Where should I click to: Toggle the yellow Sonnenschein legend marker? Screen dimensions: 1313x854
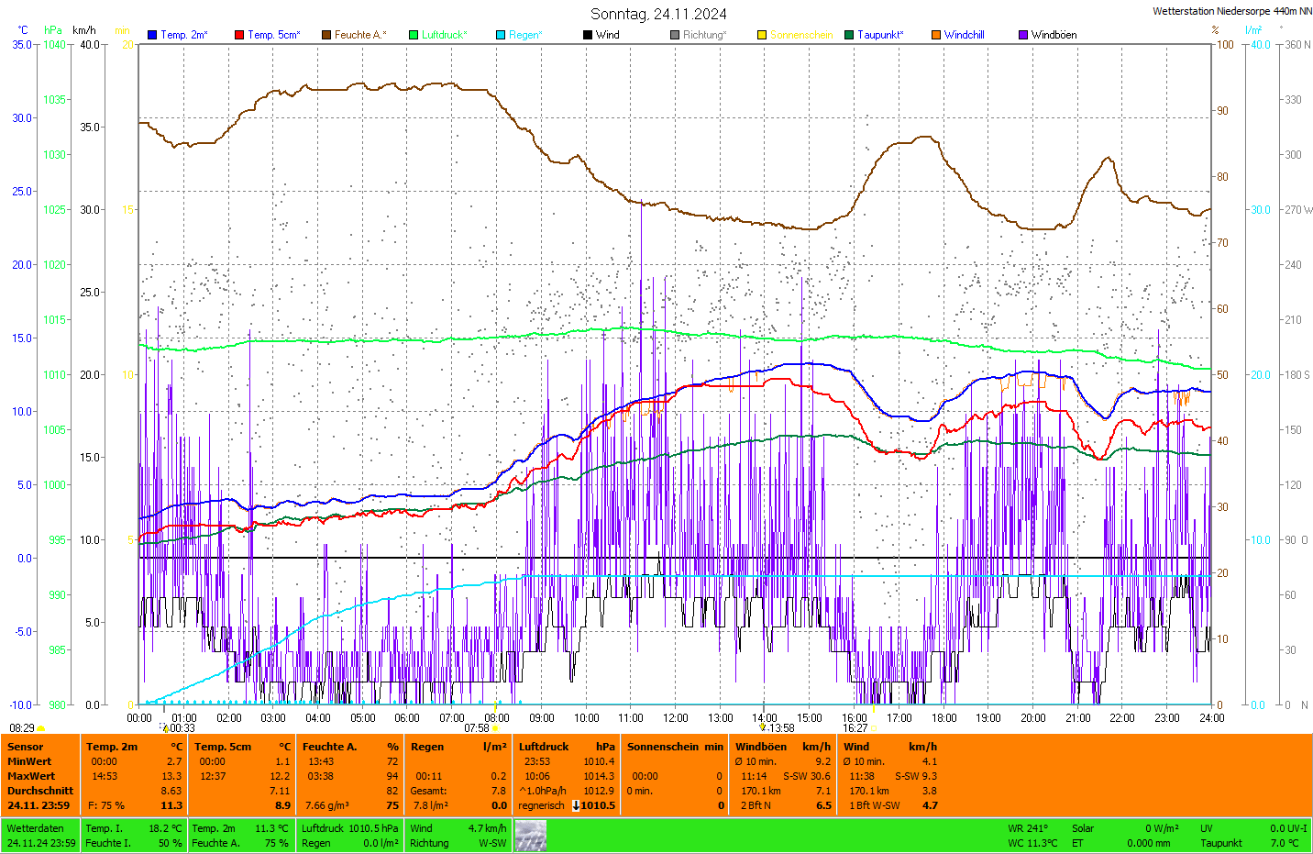click(x=762, y=35)
